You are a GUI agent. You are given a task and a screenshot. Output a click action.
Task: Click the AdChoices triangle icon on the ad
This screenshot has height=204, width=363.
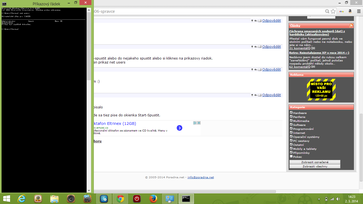(195, 123)
